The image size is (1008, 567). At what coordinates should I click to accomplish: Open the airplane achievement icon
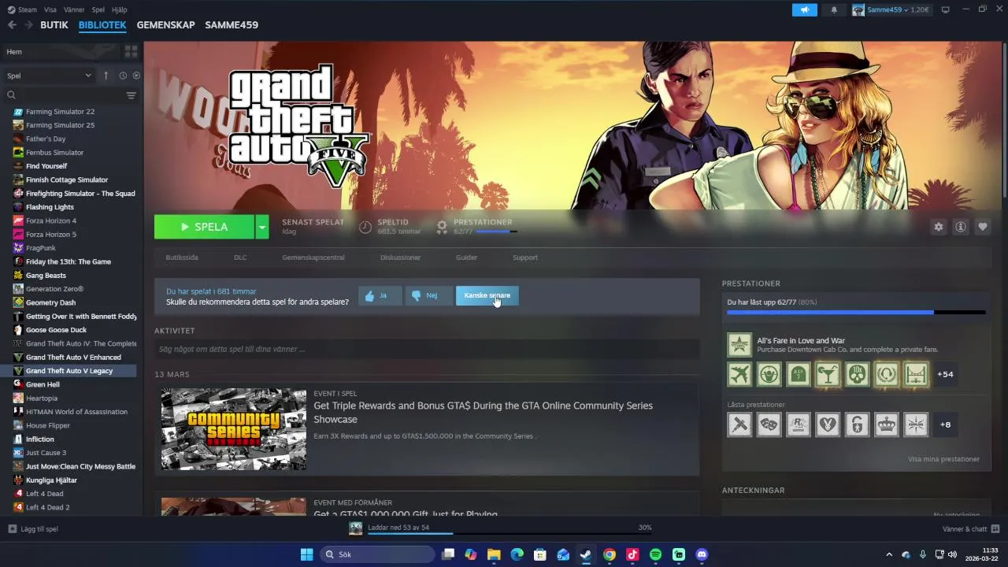739,374
